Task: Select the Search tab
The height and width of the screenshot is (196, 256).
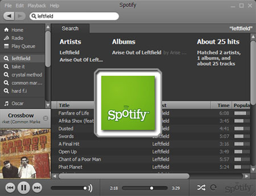Action: (70, 28)
